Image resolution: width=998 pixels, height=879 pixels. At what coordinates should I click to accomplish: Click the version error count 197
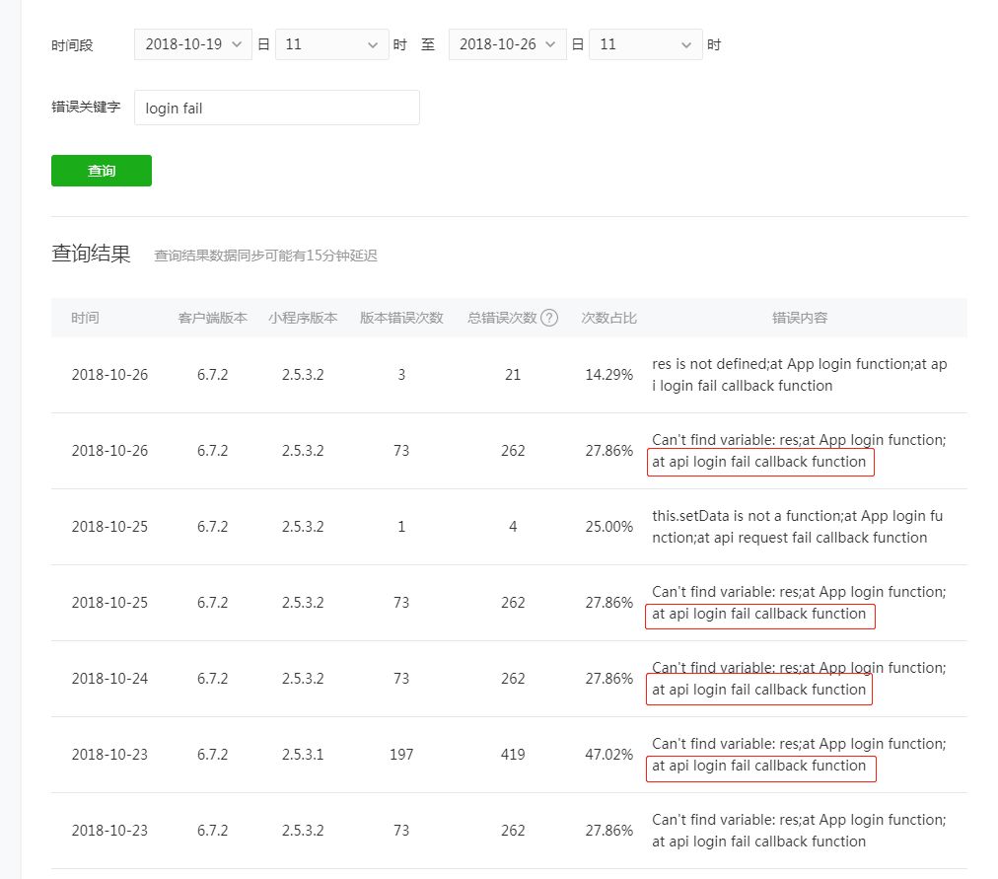point(401,755)
